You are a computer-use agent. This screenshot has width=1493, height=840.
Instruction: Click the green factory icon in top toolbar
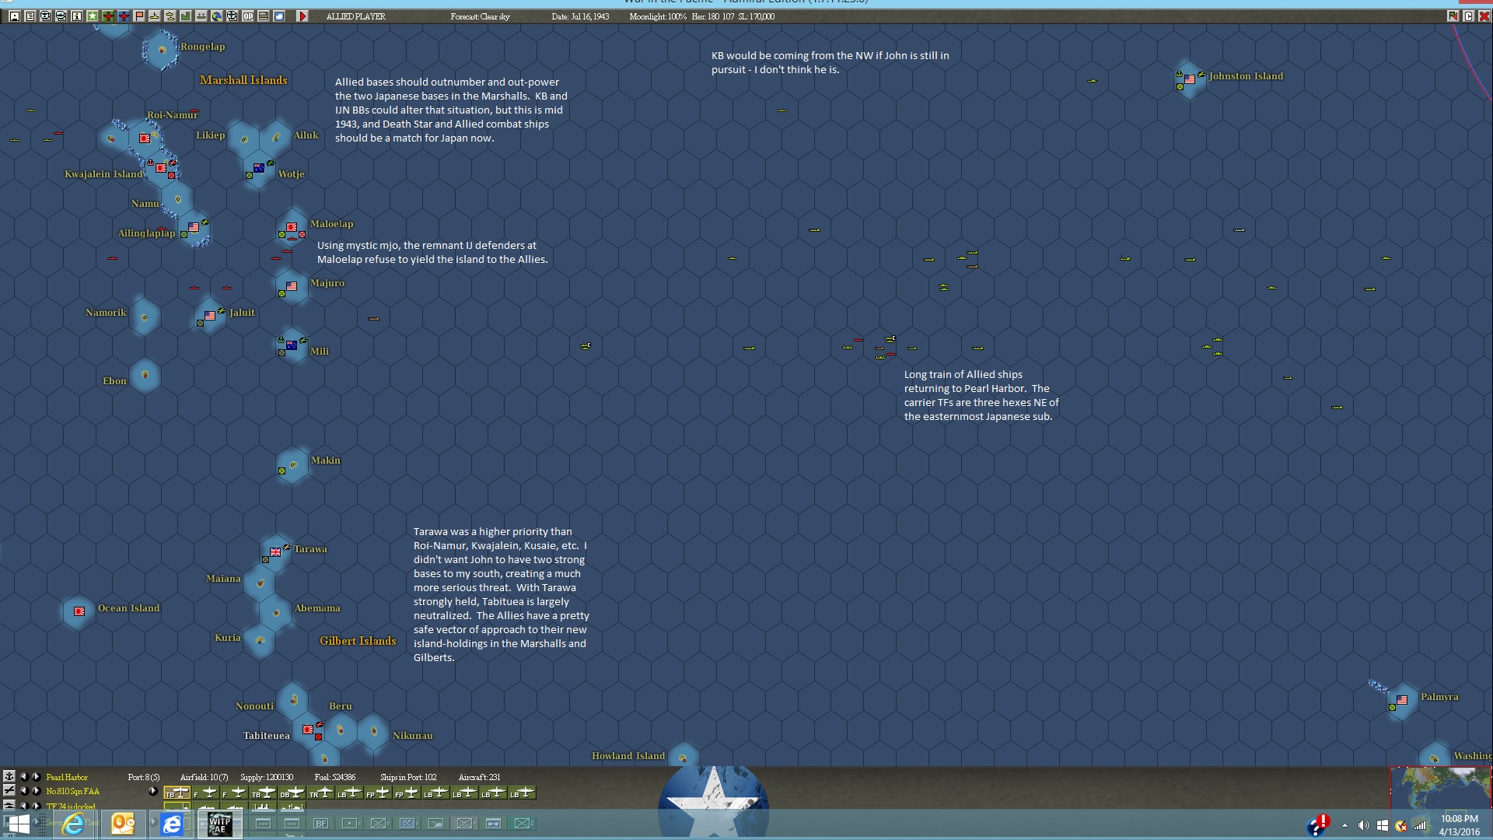point(186,16)
